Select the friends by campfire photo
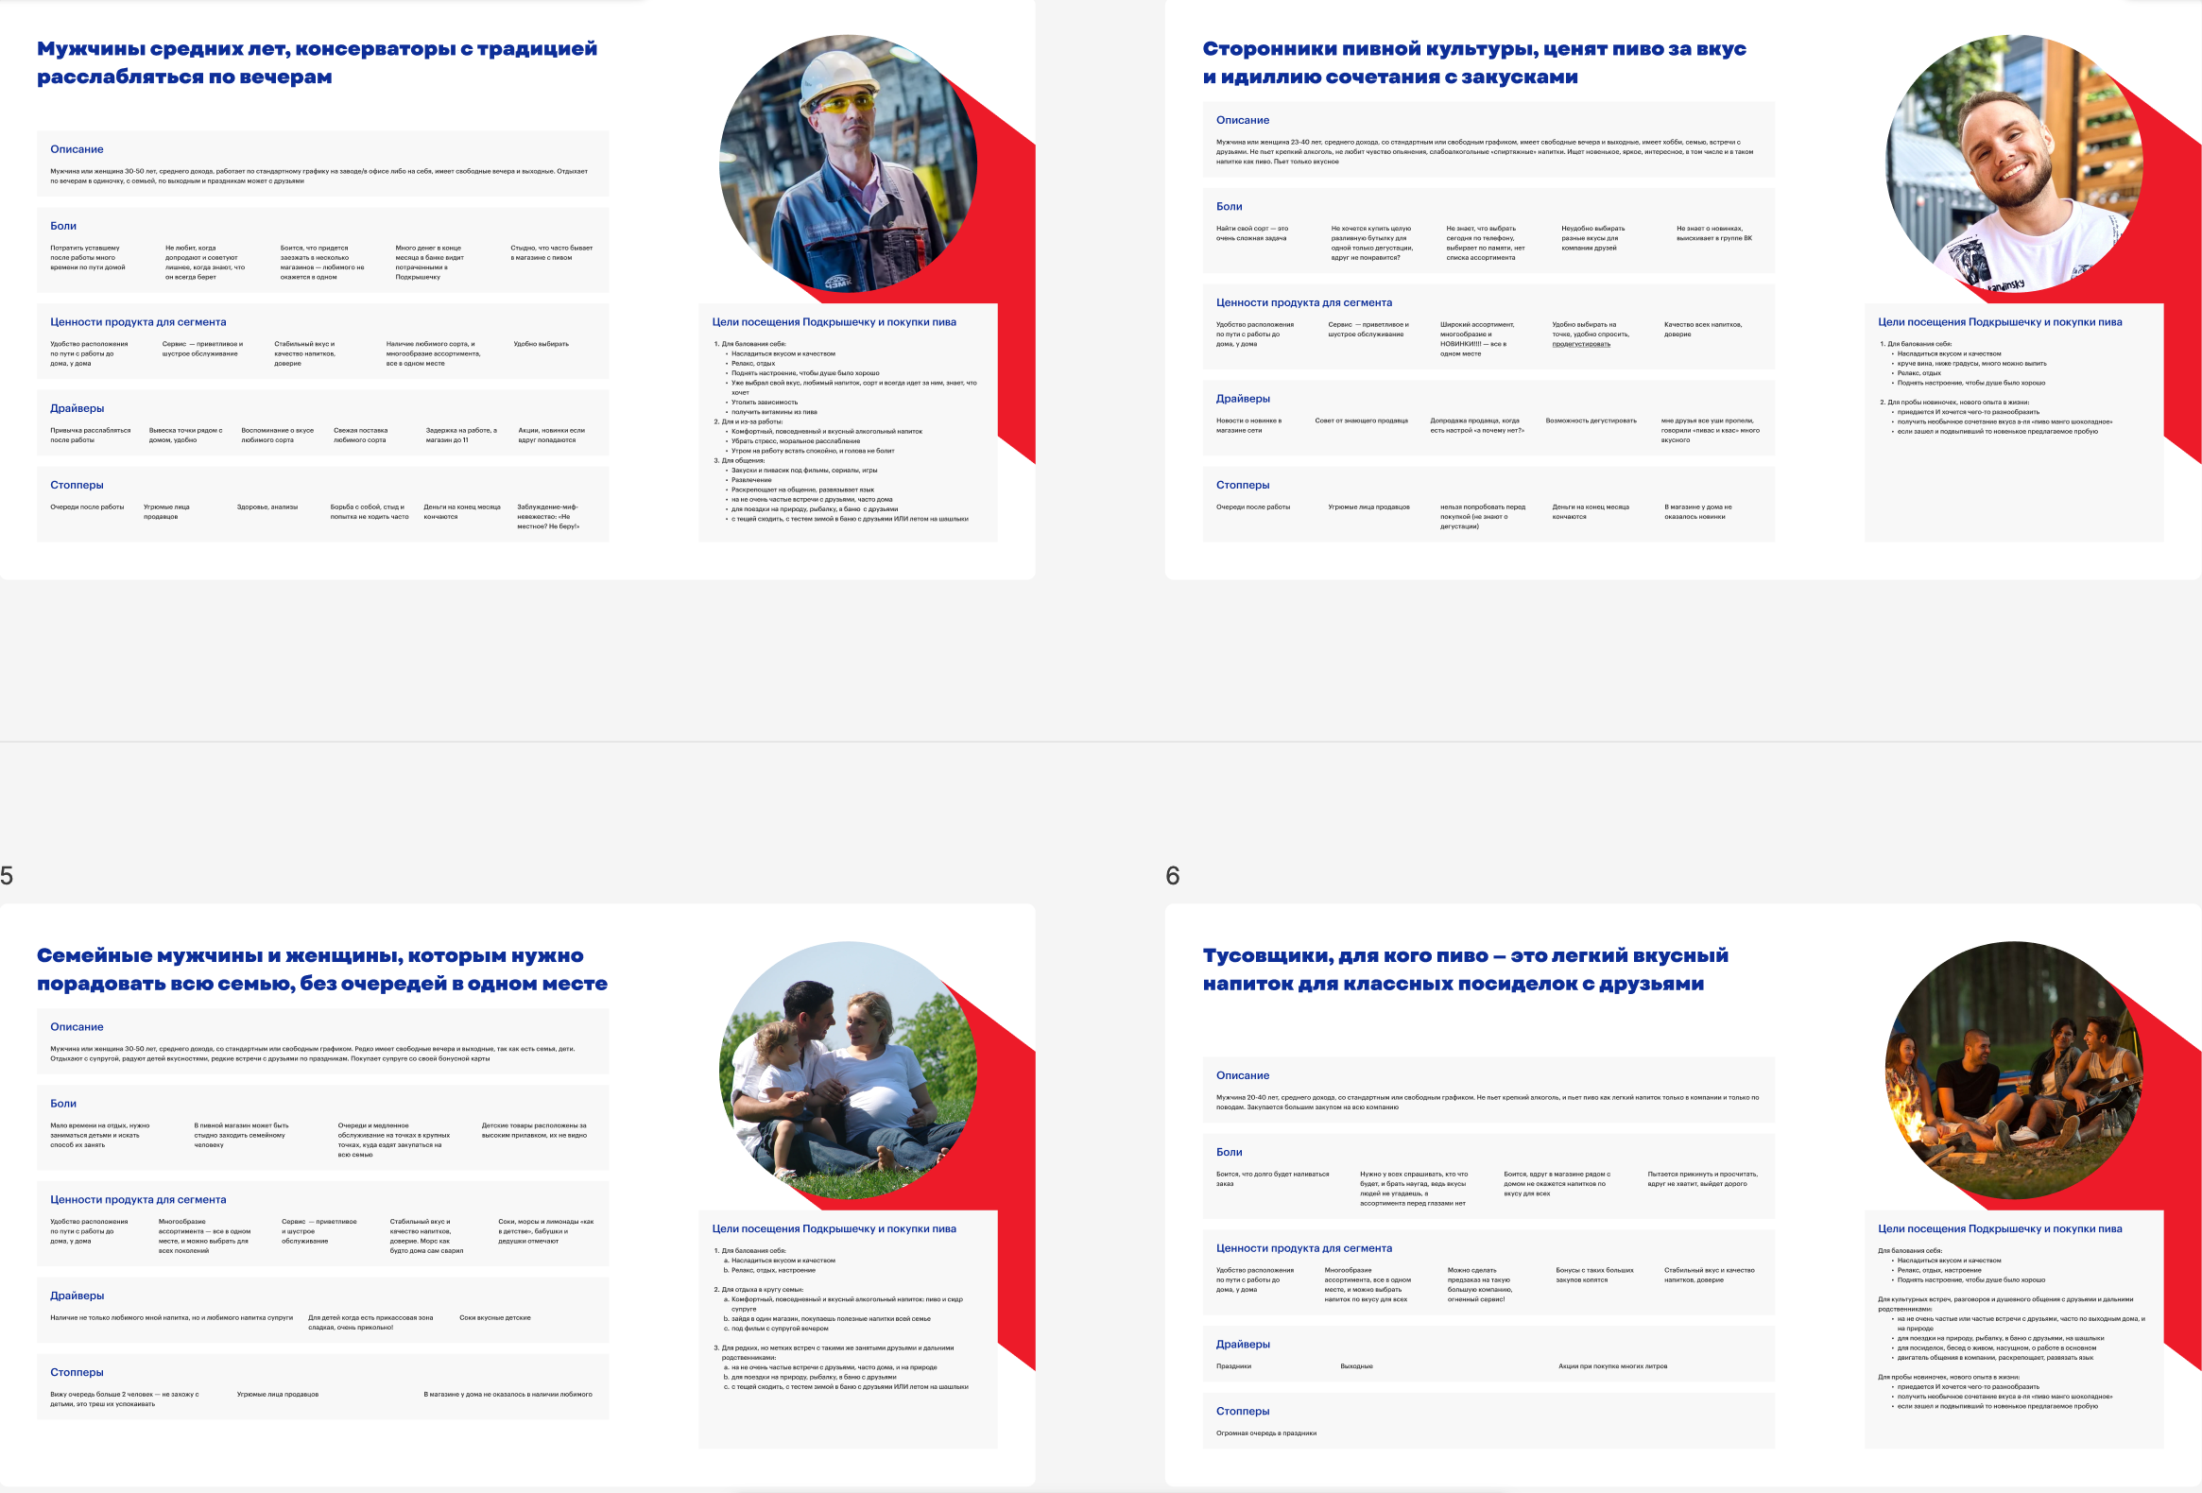The height and width of the screenshot is (1493, 2202). [2014, 1071]
